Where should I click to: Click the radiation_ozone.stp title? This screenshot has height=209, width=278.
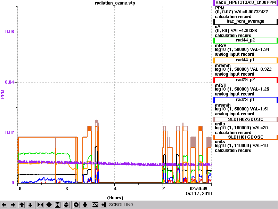115,3
